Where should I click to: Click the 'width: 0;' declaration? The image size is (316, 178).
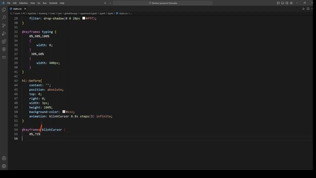point(44,45)
